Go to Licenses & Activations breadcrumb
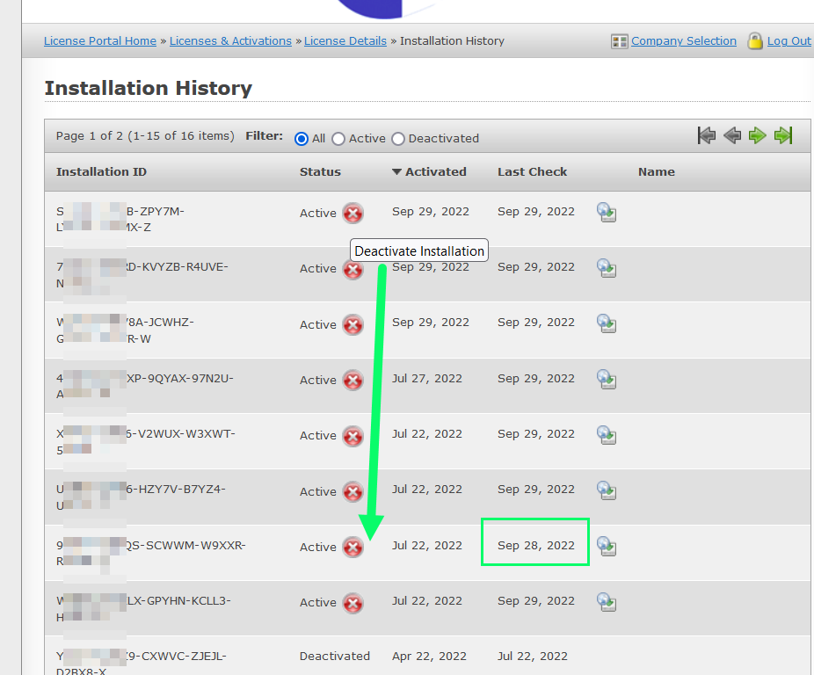This screenshot has width=814, height=675. tap(230, 41)
